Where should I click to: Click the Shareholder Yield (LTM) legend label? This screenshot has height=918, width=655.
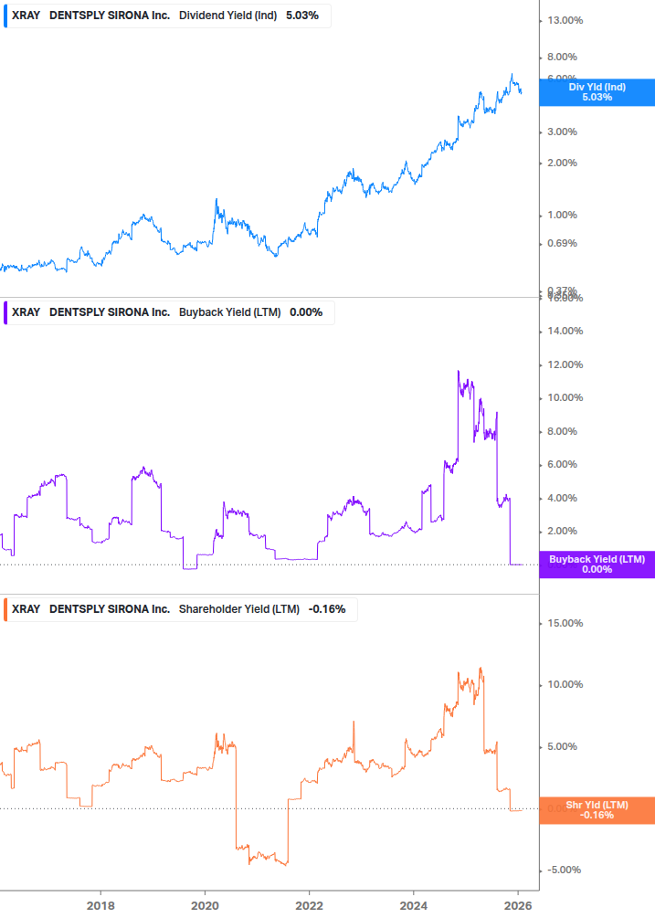click(x=238, y=609)
